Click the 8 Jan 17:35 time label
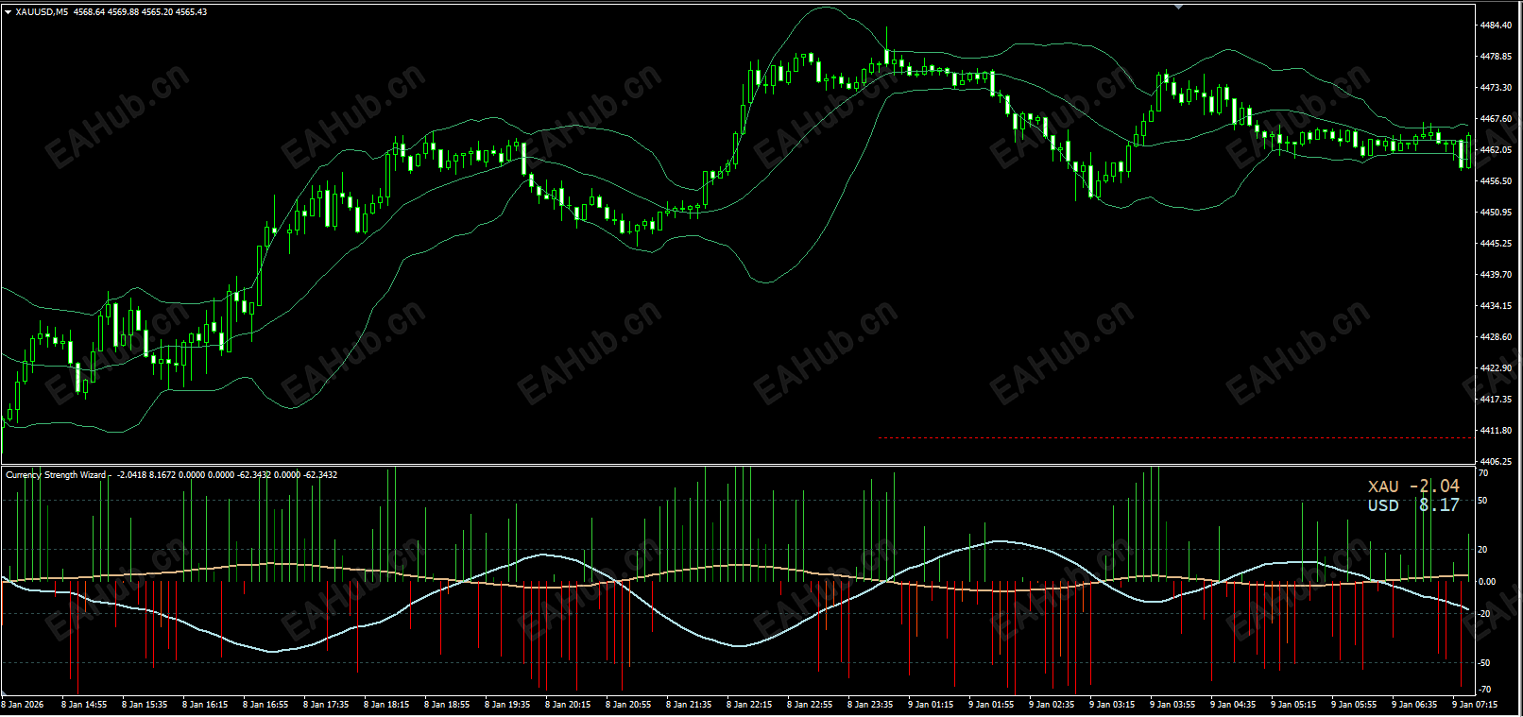The width and height of the screenshot is (1523, 717). pos(326,705)
